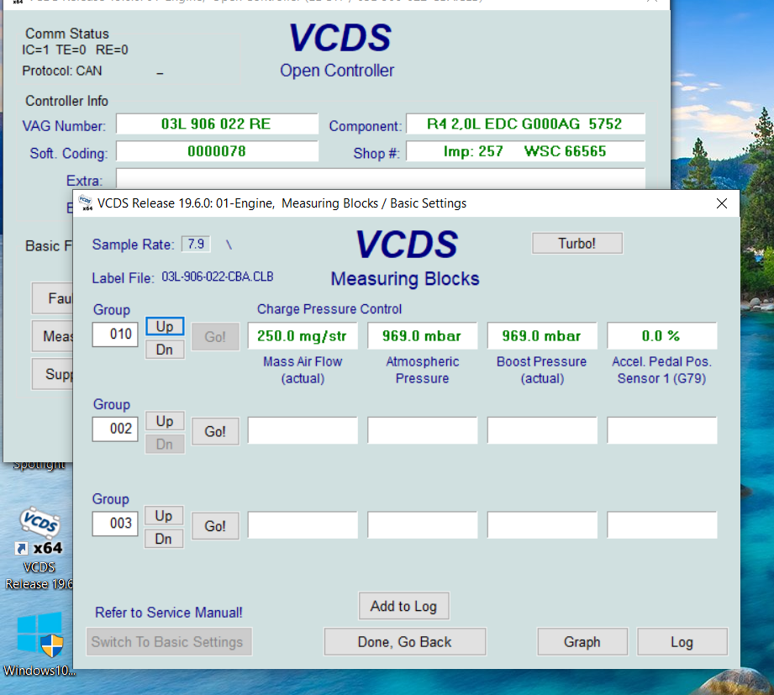Image resolution: width=774 pixels, height=695 pixels.
Task: Click Switch To Basic Settings
Action: [x=169, y=642]
